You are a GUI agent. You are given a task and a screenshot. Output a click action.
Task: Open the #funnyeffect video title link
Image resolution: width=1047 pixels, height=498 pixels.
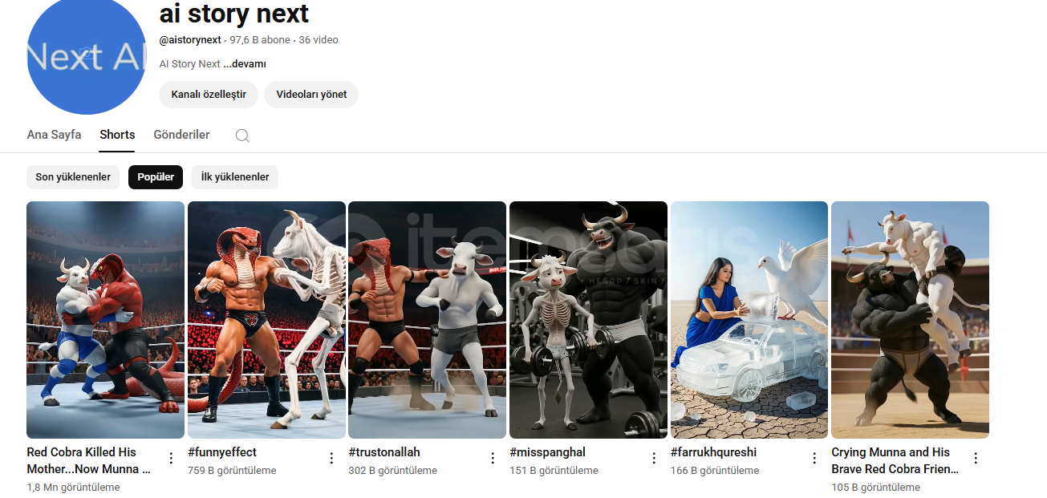click(x=222, y=452)
